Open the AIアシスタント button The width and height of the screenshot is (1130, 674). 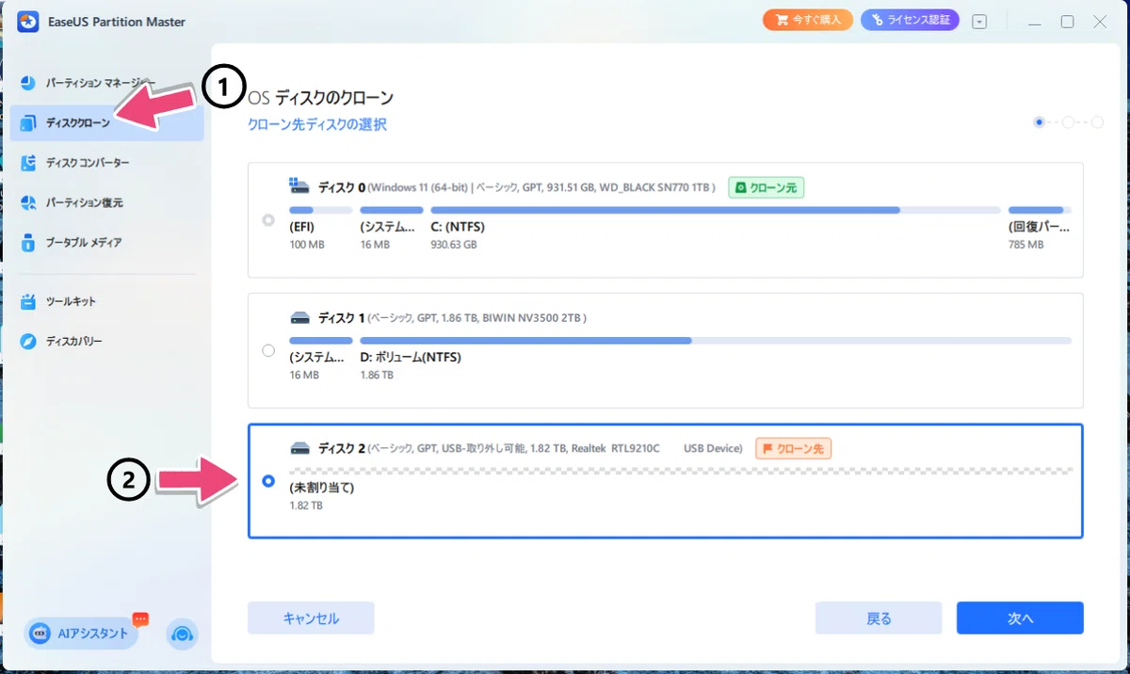(83, 634)
